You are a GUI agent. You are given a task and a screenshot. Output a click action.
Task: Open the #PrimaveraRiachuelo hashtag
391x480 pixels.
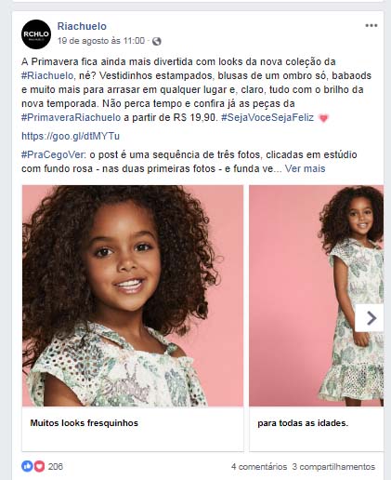71,117
